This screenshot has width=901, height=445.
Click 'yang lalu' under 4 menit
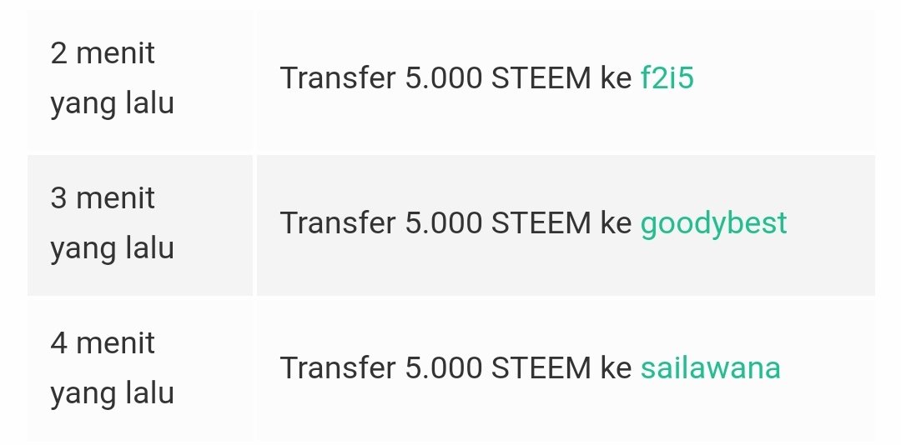coord(112,394)
